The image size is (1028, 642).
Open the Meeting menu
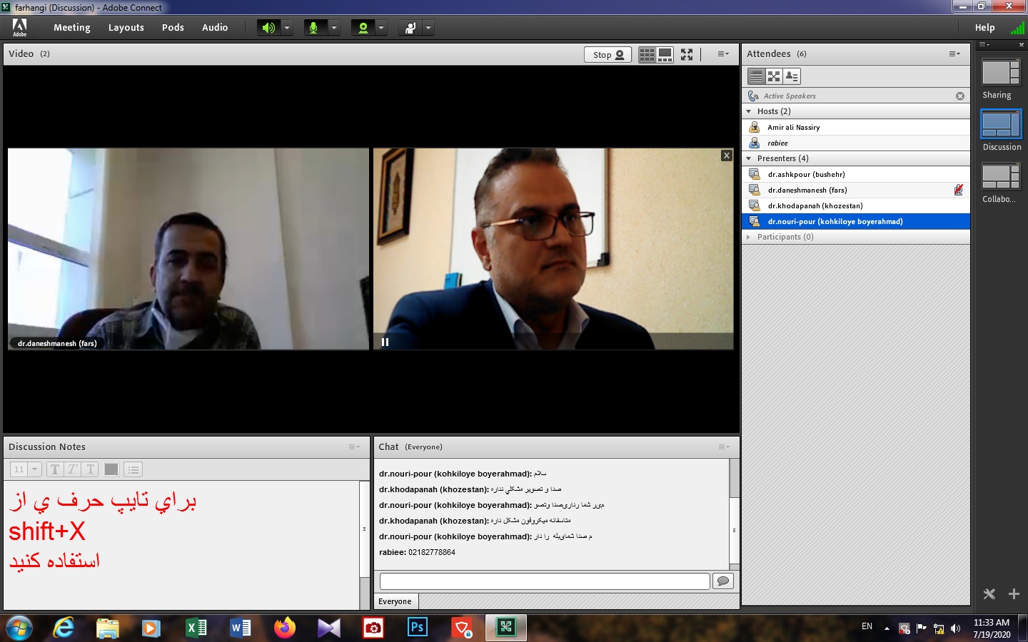[71, 28]
